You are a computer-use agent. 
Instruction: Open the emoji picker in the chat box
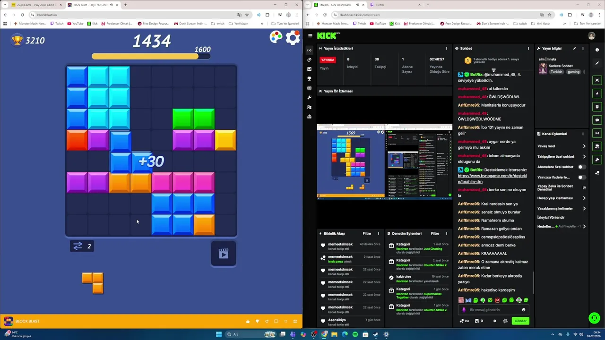pyautogui.click(x=523, y=310)
